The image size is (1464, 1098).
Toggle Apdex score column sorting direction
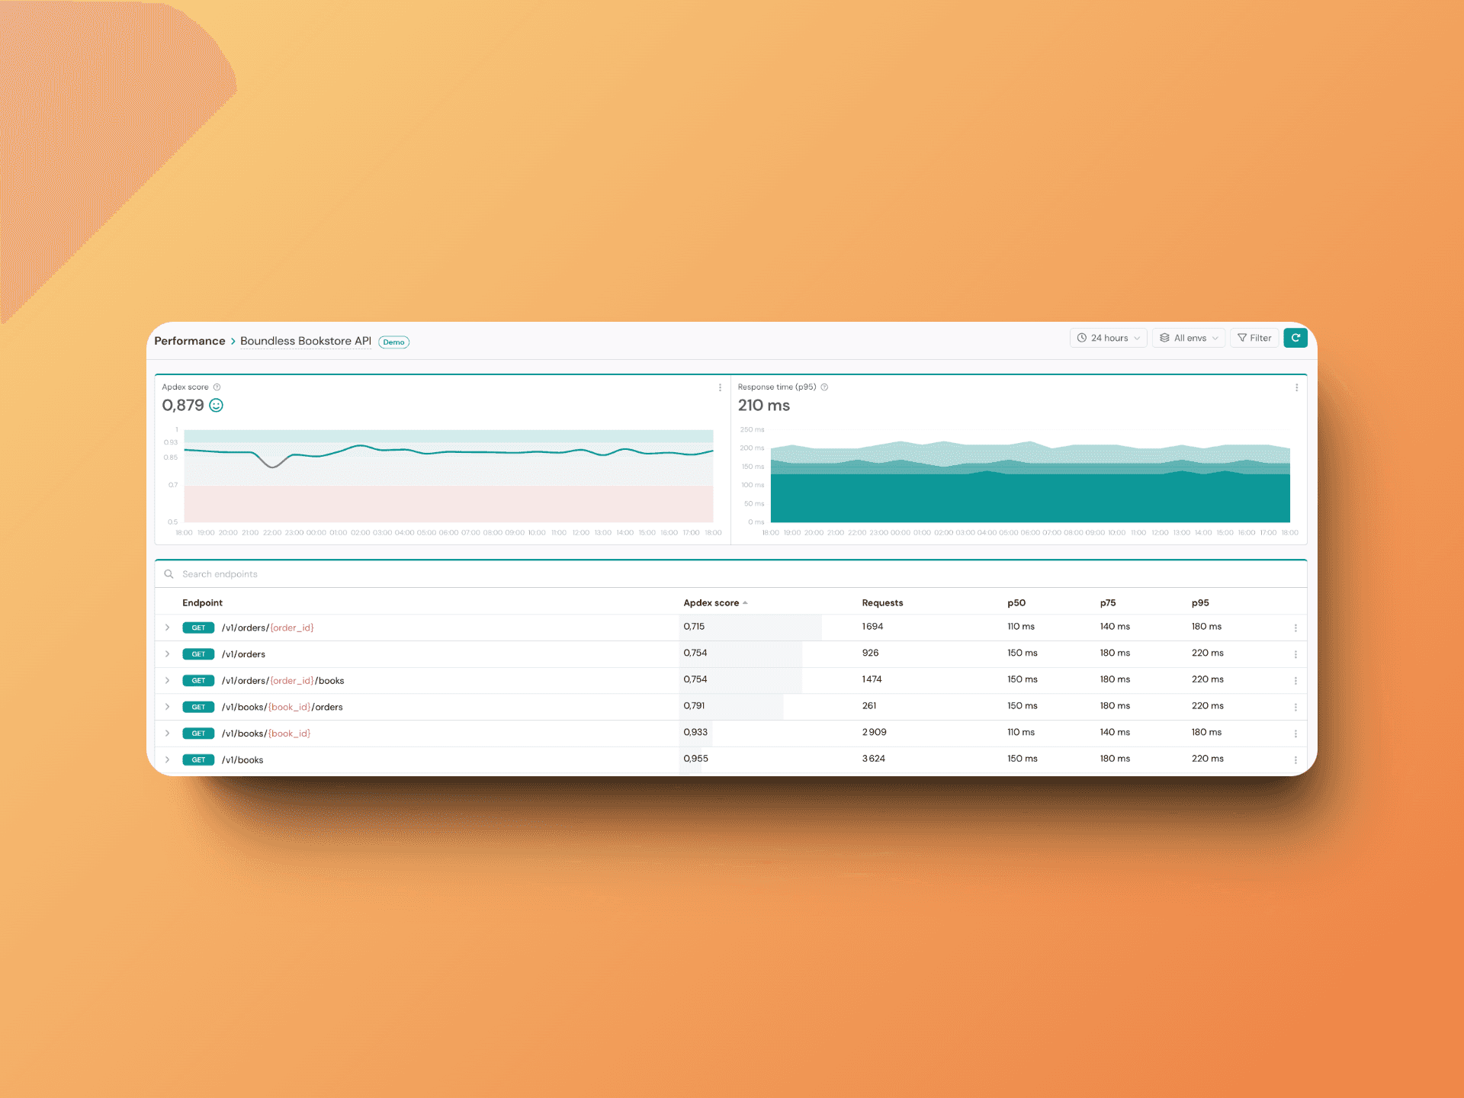(x=714, y=602)
